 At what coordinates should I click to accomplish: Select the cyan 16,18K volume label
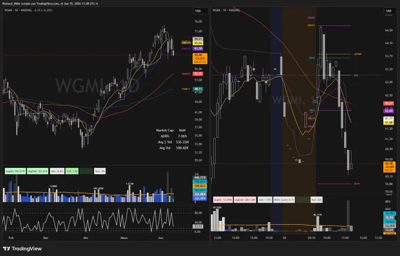coord(389,214)
